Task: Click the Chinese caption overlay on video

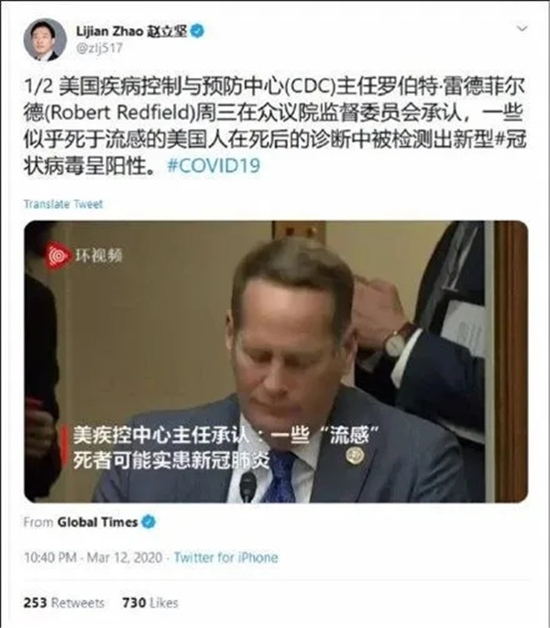Action: coord(225,447)
